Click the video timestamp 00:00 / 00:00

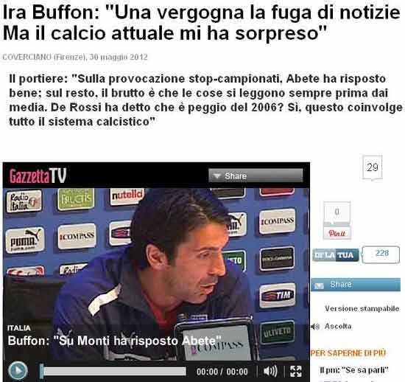coord(222,372)
